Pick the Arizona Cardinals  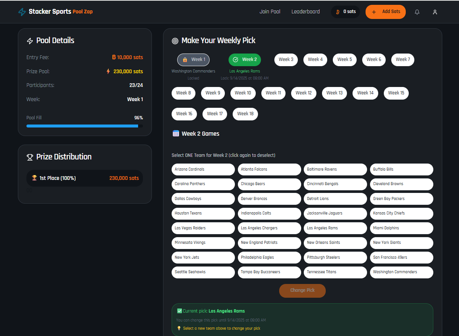point(203,169)
